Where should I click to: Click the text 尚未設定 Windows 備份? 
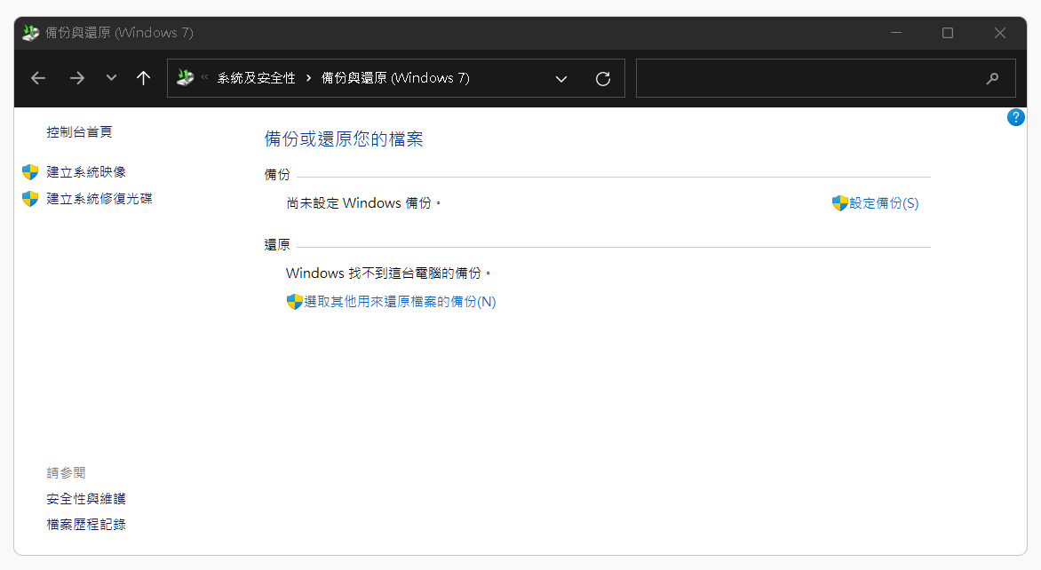pos(364,203)
